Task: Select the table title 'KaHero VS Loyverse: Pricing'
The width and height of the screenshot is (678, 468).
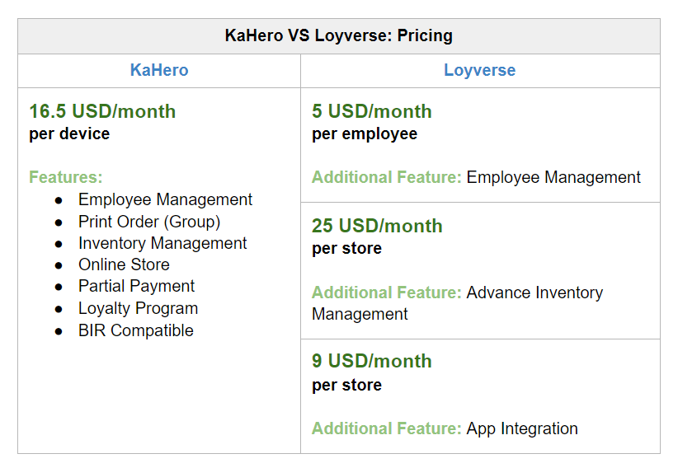Action: 338,35
